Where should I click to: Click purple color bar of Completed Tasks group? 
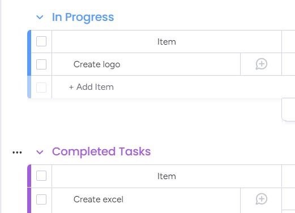[29, 189]
